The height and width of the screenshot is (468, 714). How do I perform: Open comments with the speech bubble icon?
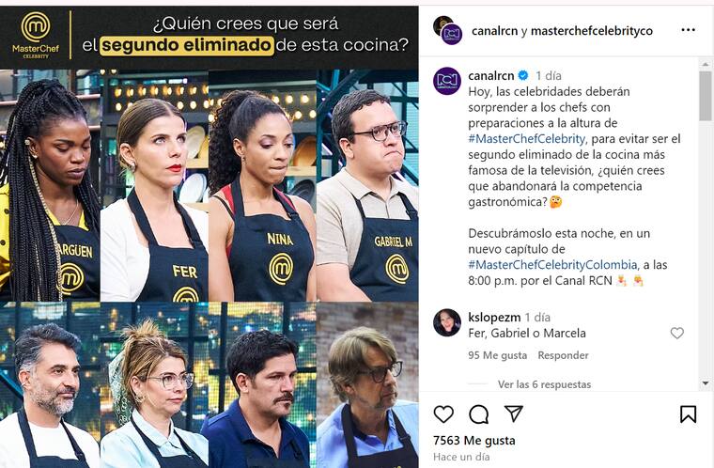(x=478, y=414)
